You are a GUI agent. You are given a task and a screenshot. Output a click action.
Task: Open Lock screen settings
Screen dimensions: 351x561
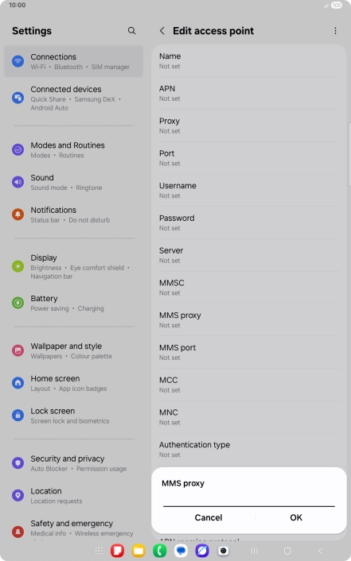(73, 416)
